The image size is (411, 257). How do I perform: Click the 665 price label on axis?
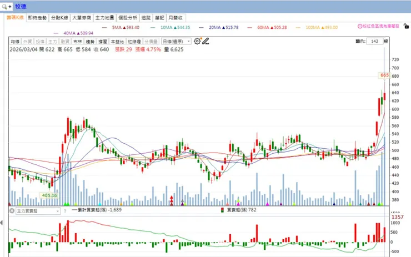pos(384,75)
